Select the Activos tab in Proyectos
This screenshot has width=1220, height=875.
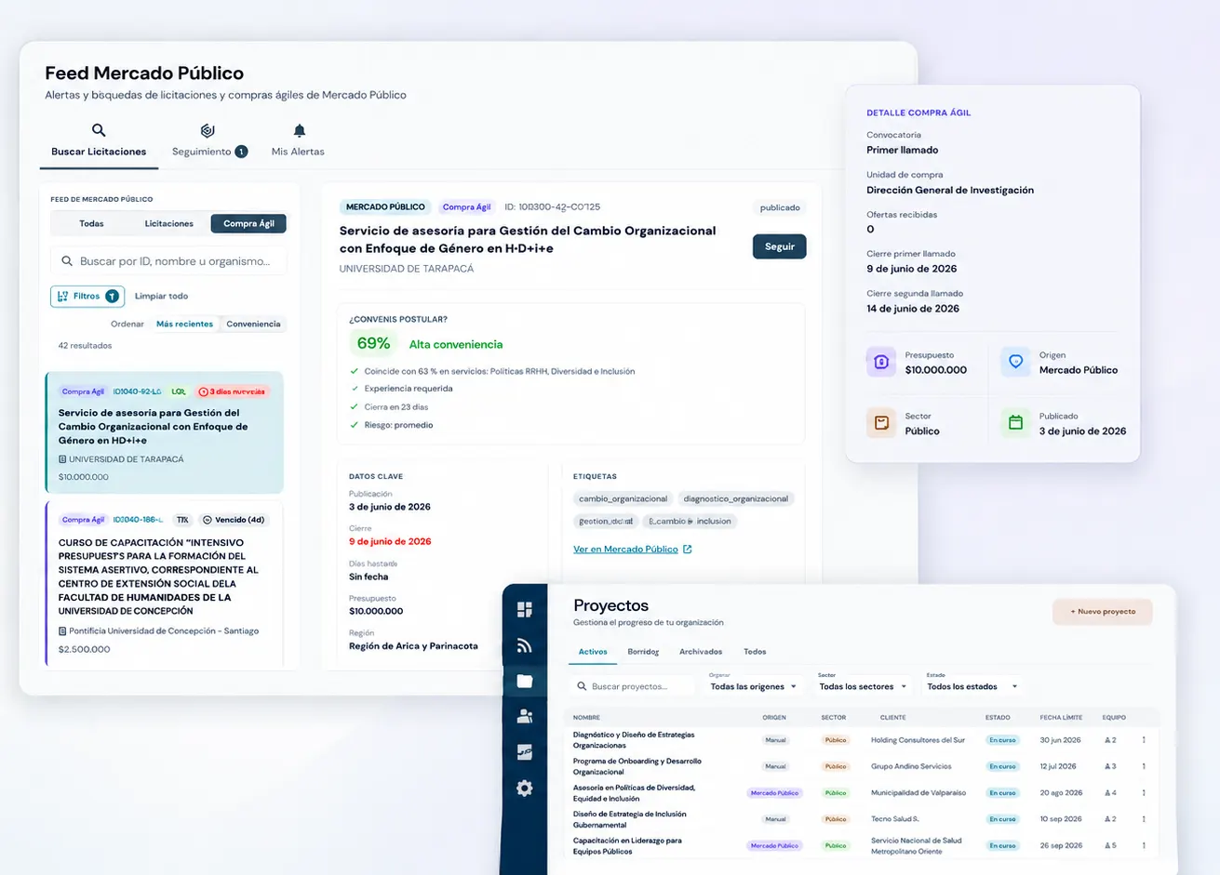(593, 652)
